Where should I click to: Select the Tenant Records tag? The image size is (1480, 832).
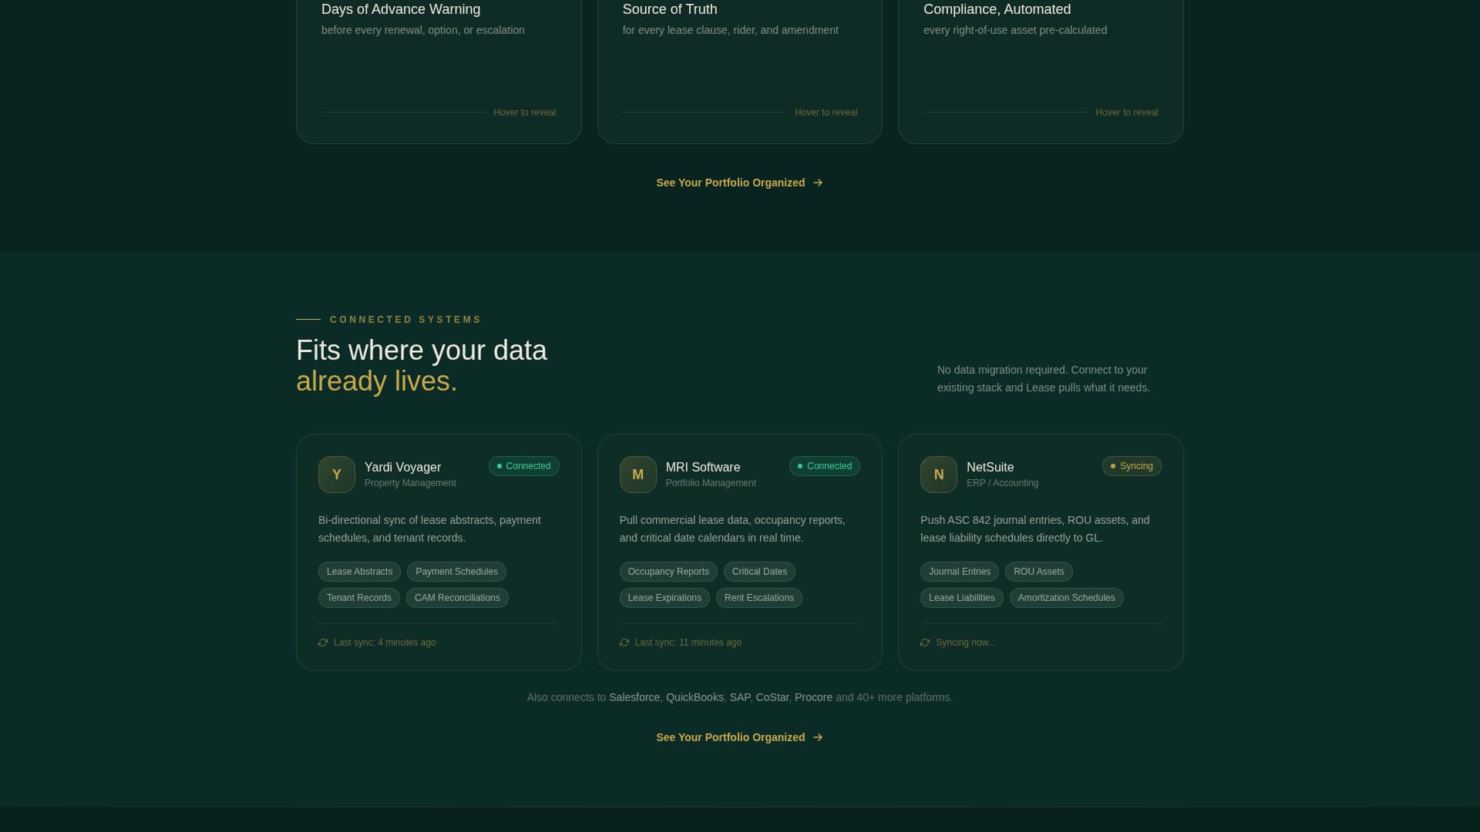pyautogui.click(x=359, y=598)
